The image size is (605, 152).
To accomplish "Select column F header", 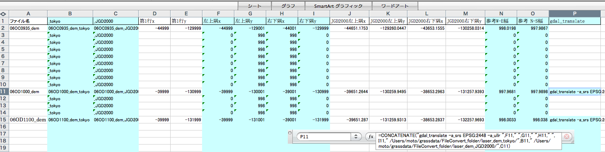I will pos(218,13).
